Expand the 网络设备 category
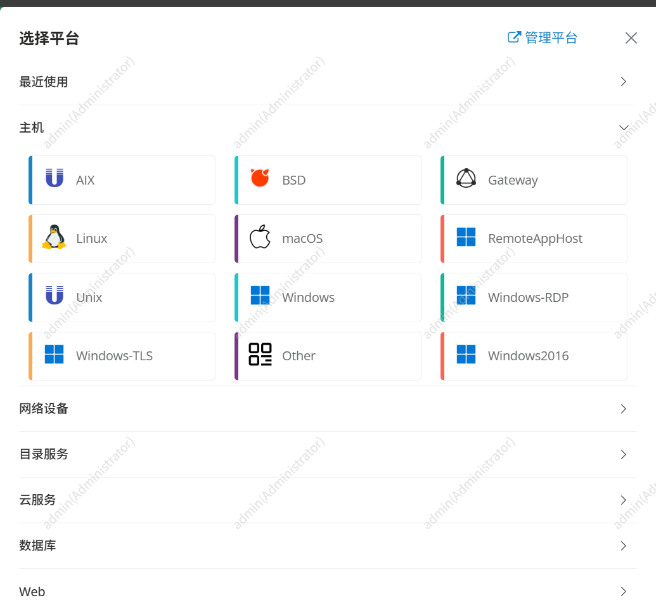Screen dimensions: 656x607 click(x=328, y=408)
